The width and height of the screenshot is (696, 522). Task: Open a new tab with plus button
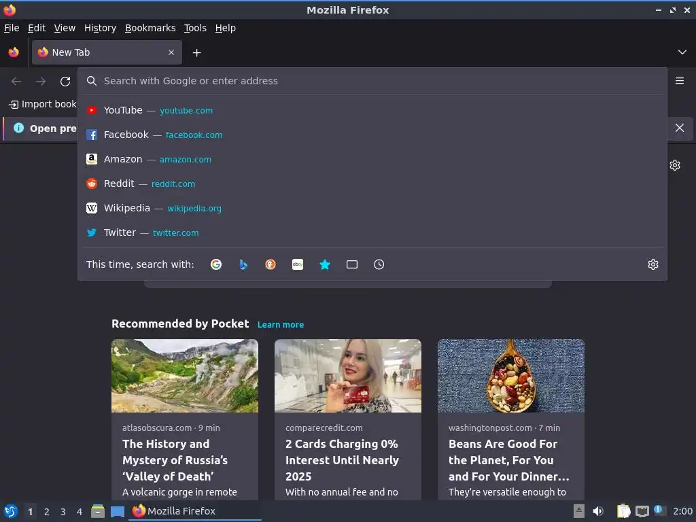[x=196, y=53]
